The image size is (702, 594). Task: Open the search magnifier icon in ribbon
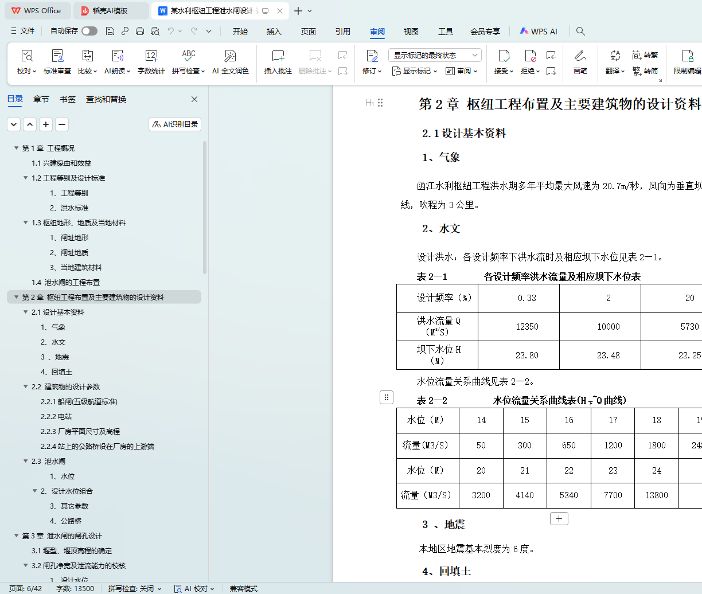(580, 31)
